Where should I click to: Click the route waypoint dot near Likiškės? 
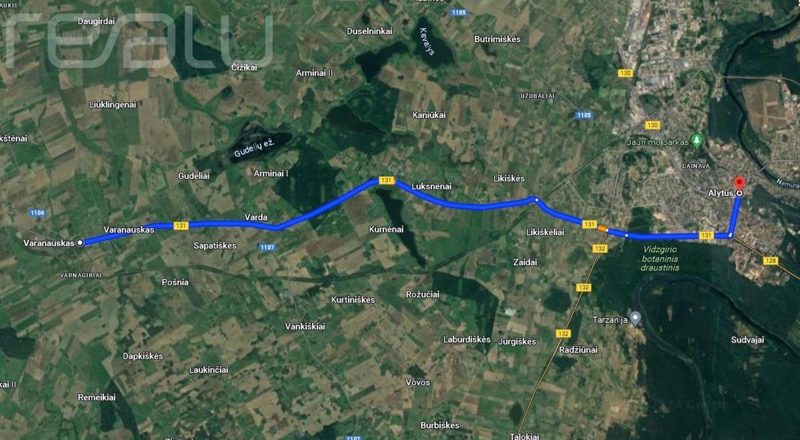coord(536,199)
